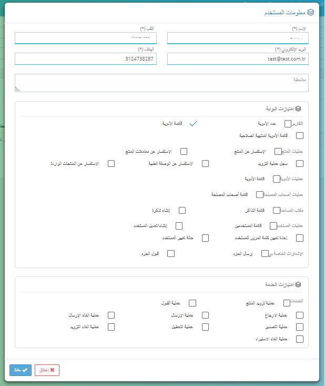Toggle الاستفسار عن المنتجات الواردة checkbox

pos(111,163)
